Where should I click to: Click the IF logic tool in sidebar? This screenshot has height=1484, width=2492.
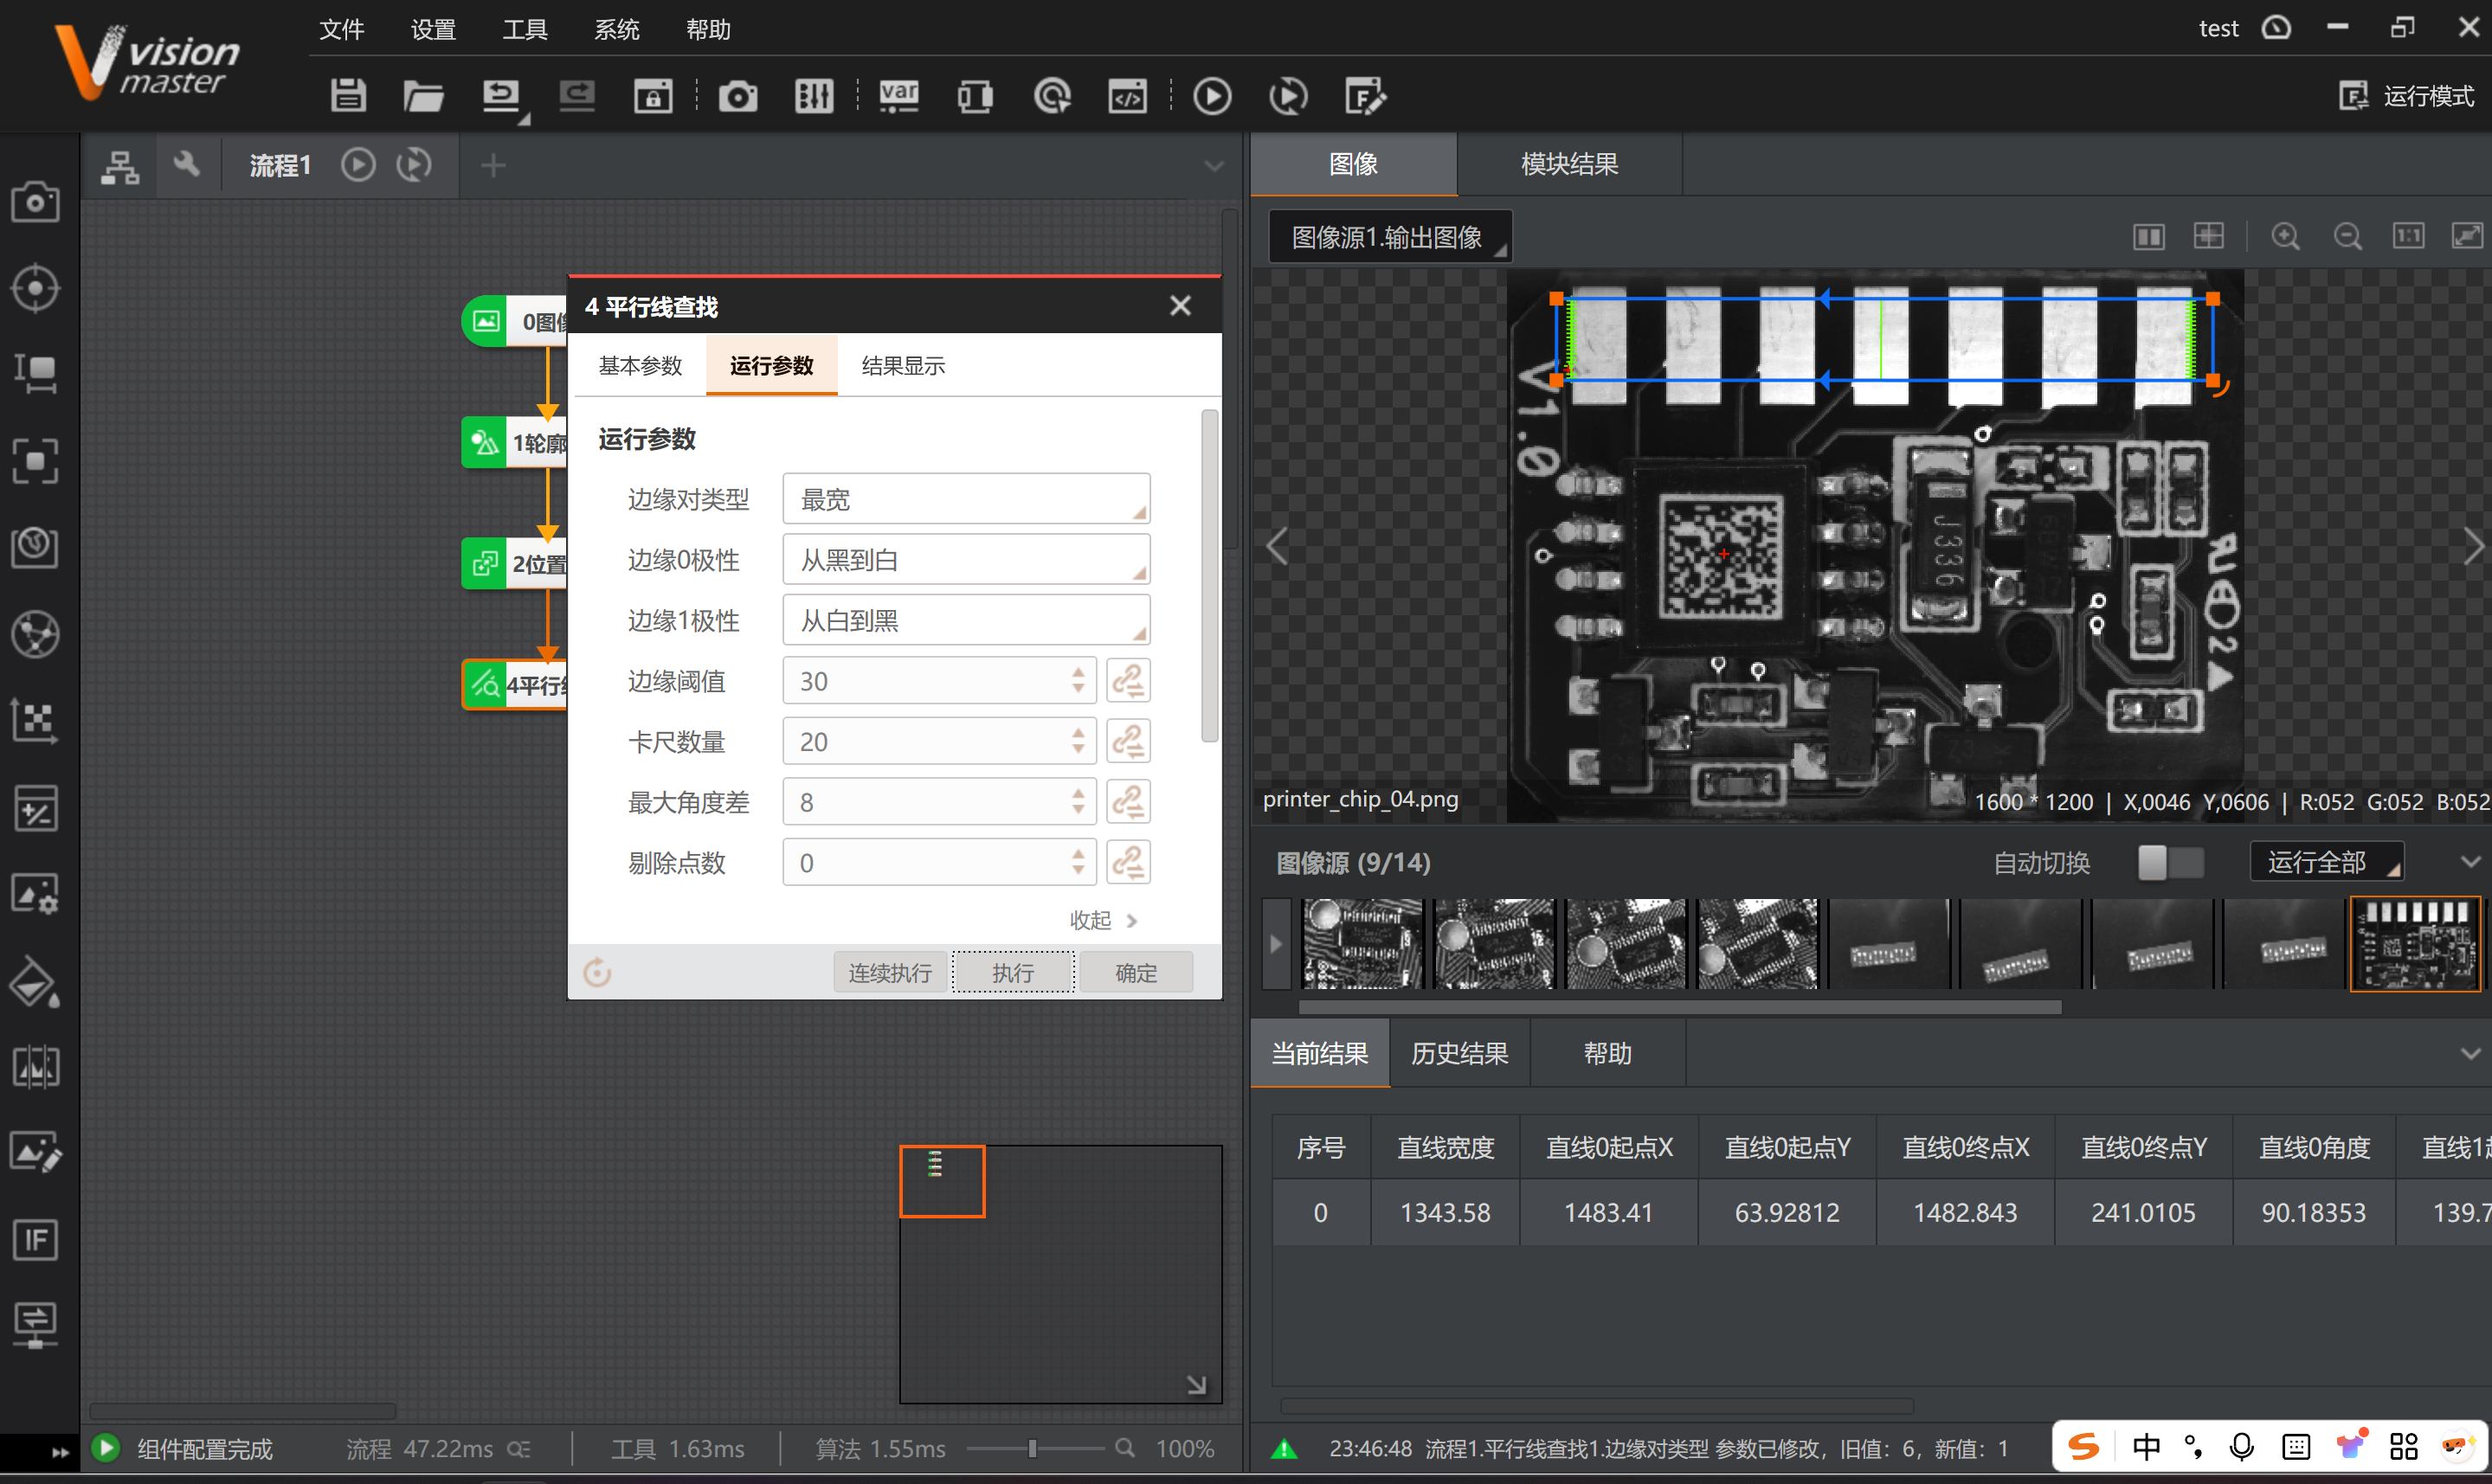pos(35,1240)
